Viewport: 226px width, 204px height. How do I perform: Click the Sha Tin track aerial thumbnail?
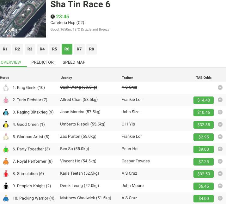click(x=23, y=18)
